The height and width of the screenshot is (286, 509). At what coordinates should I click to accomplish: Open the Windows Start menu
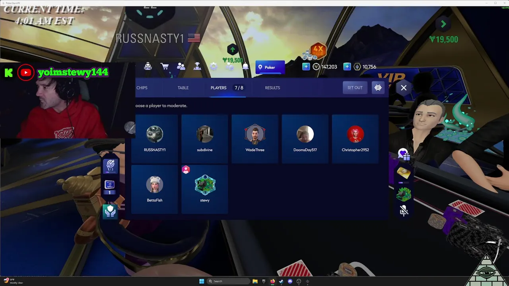202,281
